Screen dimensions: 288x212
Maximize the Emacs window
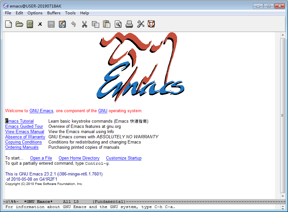(269, 6)
